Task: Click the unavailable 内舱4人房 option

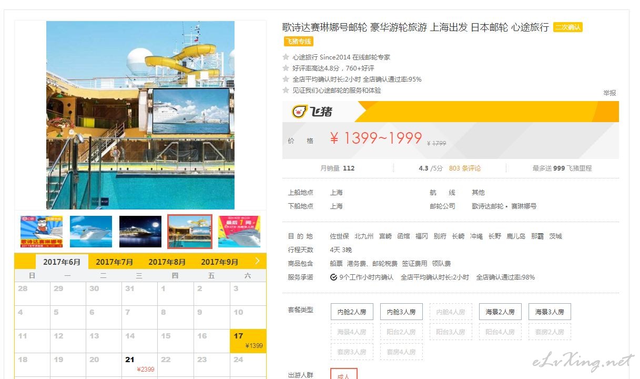Action: point(451,312)
